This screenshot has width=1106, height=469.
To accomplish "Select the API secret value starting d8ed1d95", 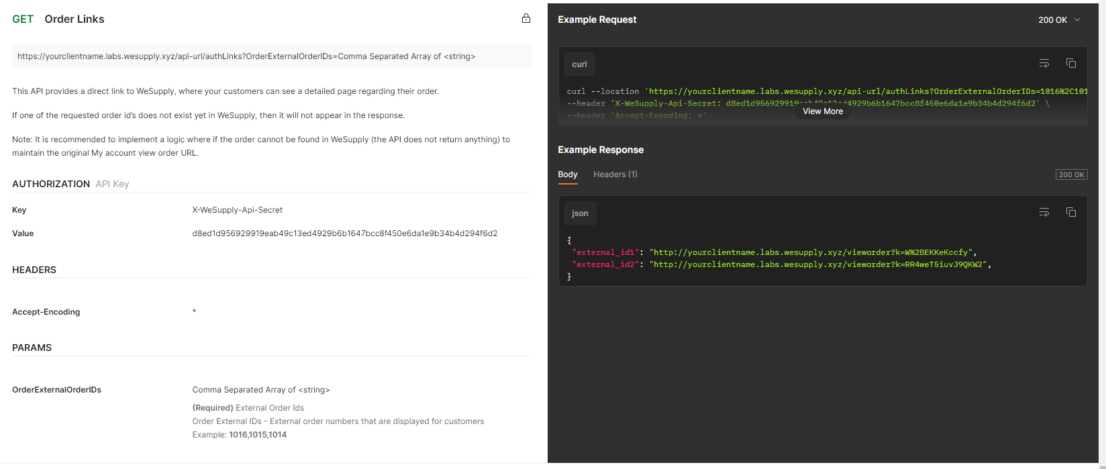I will [345, 233].
